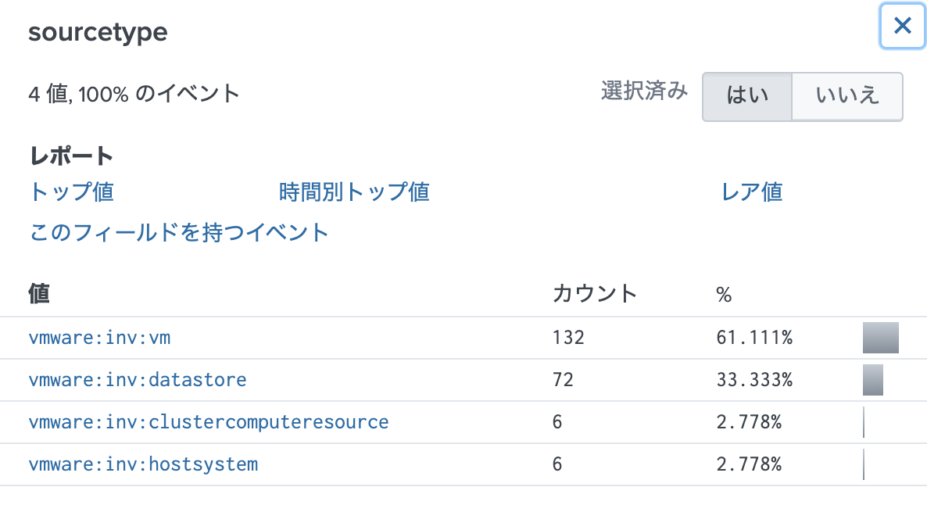Image resolution: width=927 pixels, height=505 pixels.
Task: Click the clustercomputeresource thin percentage bar
Action: pos(864,422)
